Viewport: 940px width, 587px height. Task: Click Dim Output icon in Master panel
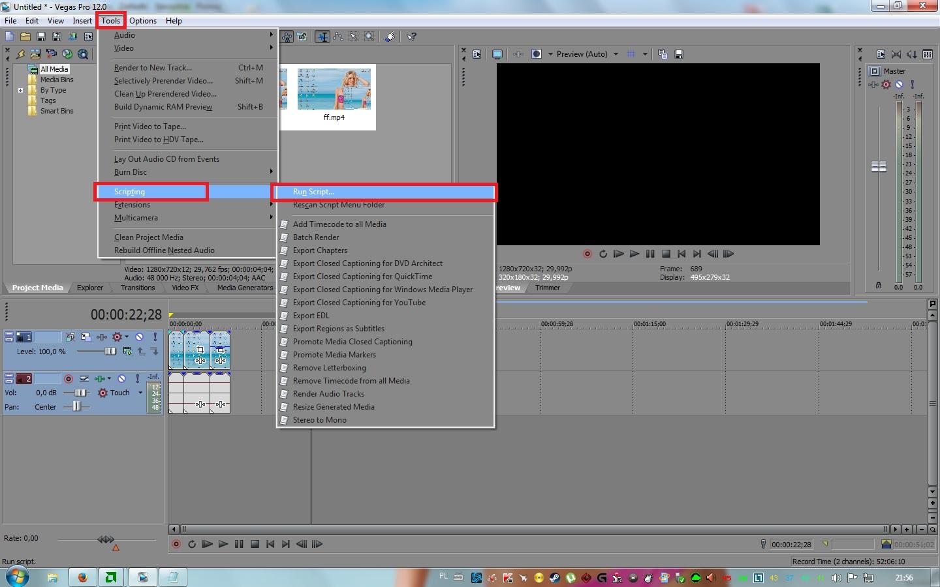[x=912, y=54]
